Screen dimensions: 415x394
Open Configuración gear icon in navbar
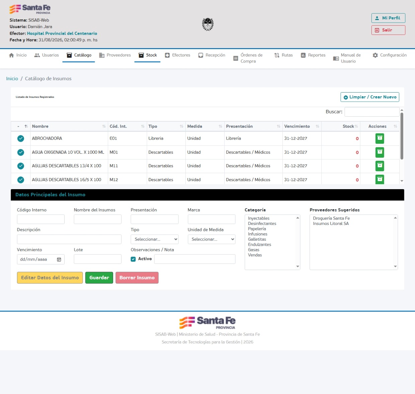tap(375, 55)
